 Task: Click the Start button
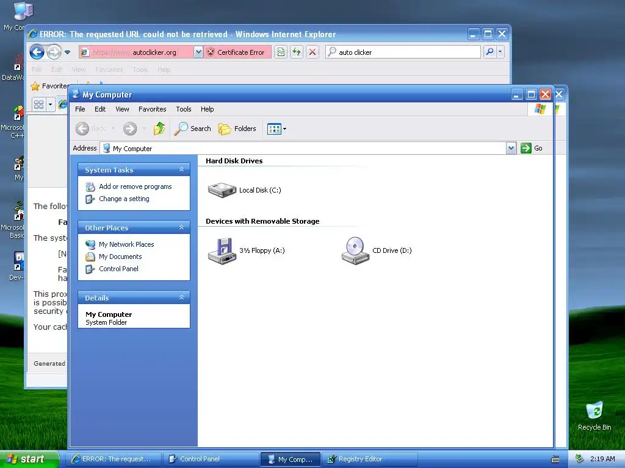point(29,459)
